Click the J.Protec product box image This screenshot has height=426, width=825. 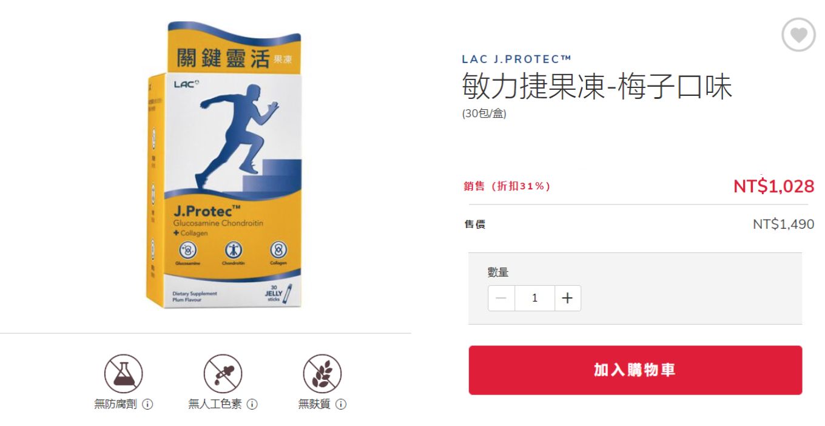click(224, 165)
